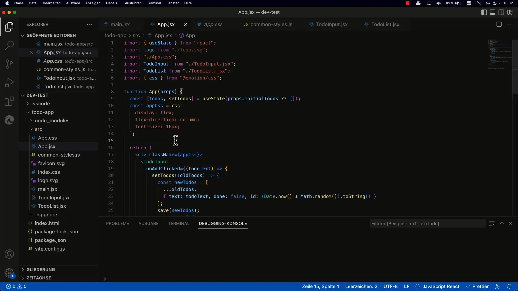
Task: Click the feedback icon in status bar
Action: (x=498, y=286)
